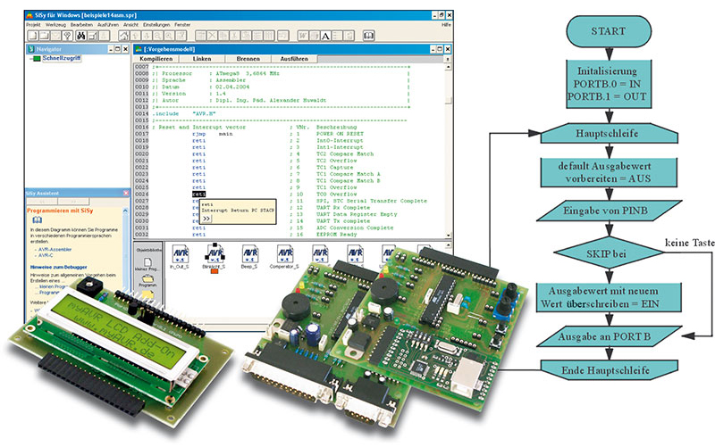Close the SiSy Assistent panel
The image size is (715, 447).
tap(126, 194)
